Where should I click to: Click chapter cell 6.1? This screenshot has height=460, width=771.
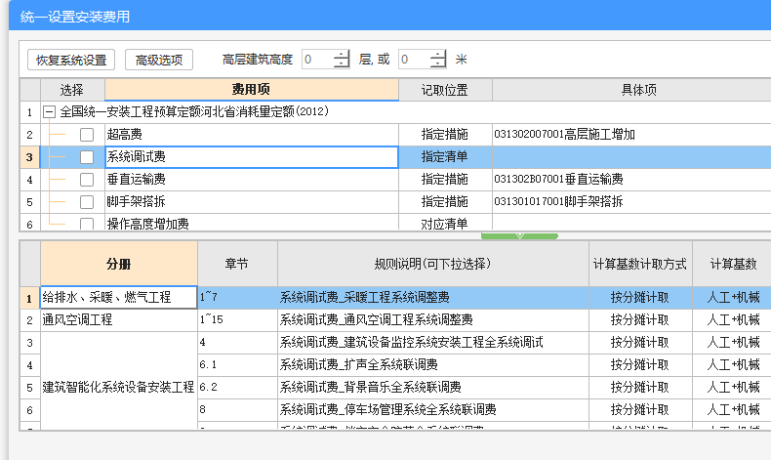click(x=237, y=365)
